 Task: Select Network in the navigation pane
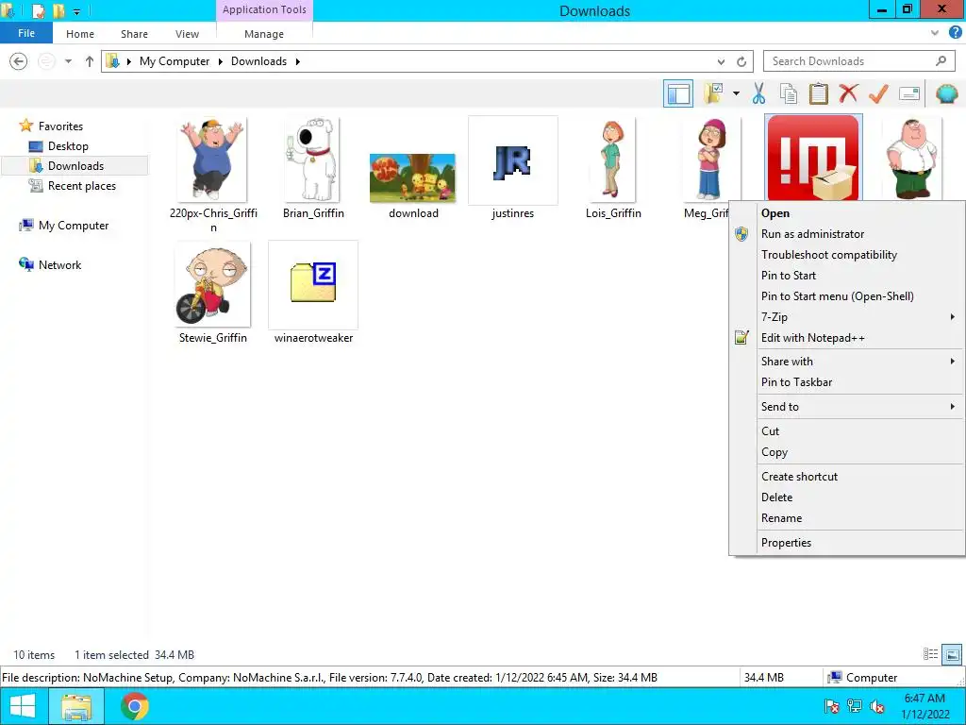pyautogui.click(x=59, y=265)
